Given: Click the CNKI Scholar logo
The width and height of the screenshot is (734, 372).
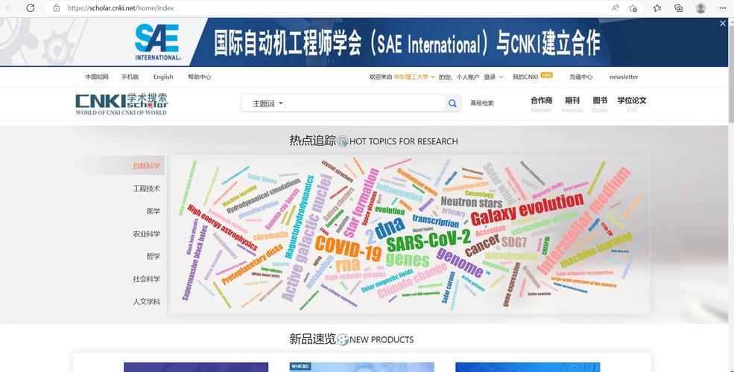Looking at the screenshot, I should point(121,103).
